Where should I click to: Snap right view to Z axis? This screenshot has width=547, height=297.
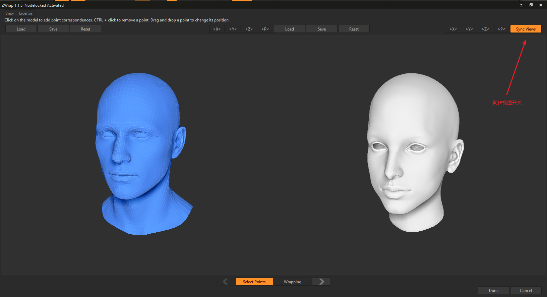coord(485,29)
